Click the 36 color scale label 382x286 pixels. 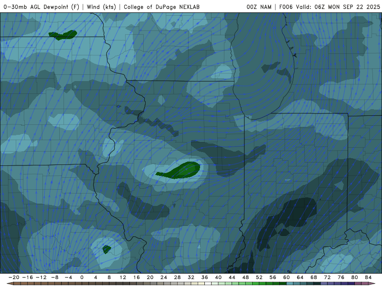[x=205, y=277]
